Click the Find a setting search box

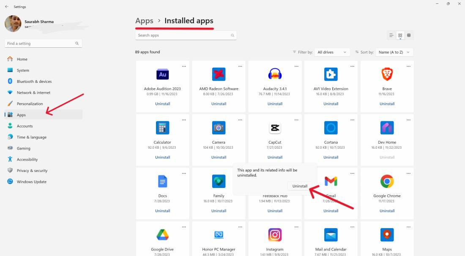[43, 43]
